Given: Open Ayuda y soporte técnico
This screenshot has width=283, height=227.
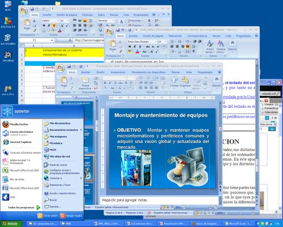Looking at the screenshot, I should pyautogui.click(x=60, y=194).
